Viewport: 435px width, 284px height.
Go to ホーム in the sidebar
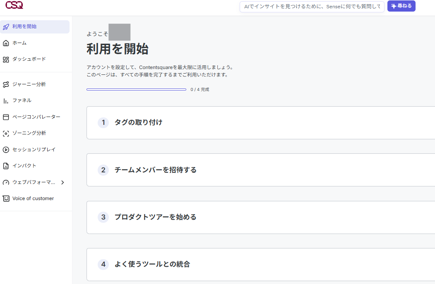click(x=35, y=43)
